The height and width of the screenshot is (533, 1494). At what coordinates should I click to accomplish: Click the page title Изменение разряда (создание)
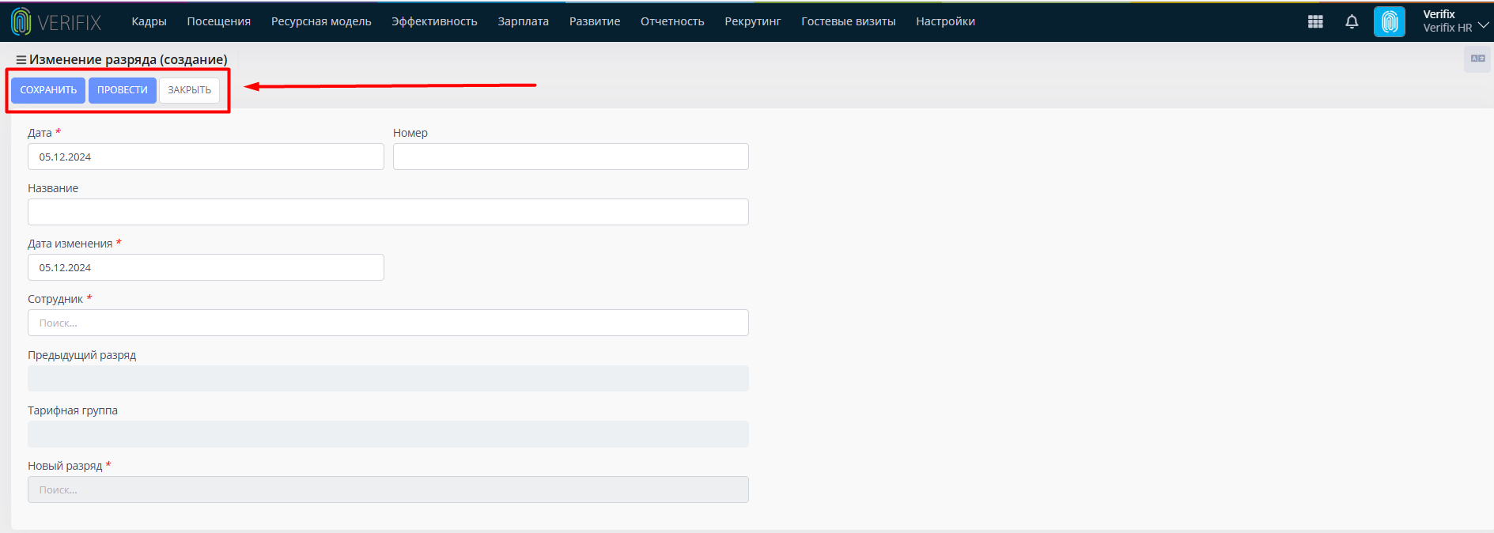click(x=128, y=60)
